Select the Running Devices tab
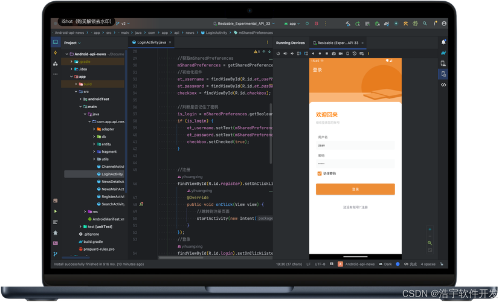The height and width of the screenshot is (302, 499). [290, 43]
